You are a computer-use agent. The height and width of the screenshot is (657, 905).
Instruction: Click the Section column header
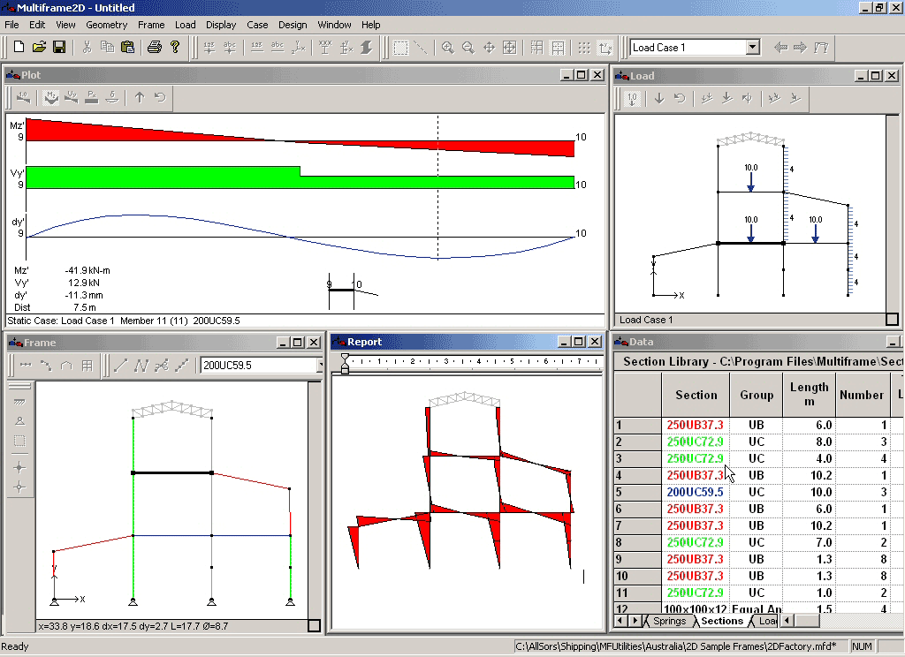pos(696,395)
